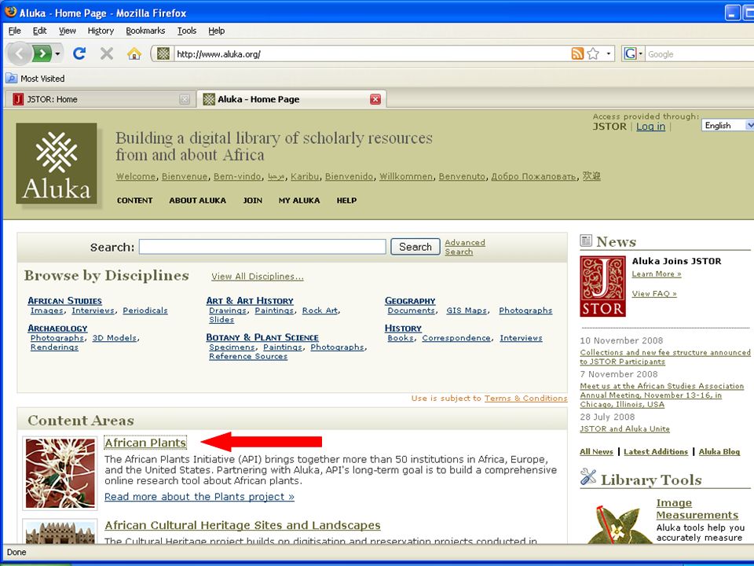The width and height of the screenshot is (754, 566).
Task: Open the JOIN navigation item
Action: [x=252, y=200]
